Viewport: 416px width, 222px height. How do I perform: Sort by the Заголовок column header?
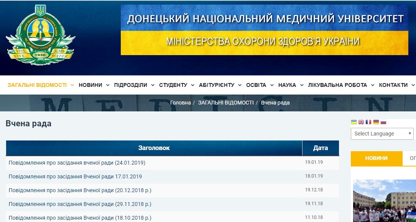click(x=154, y=148)
